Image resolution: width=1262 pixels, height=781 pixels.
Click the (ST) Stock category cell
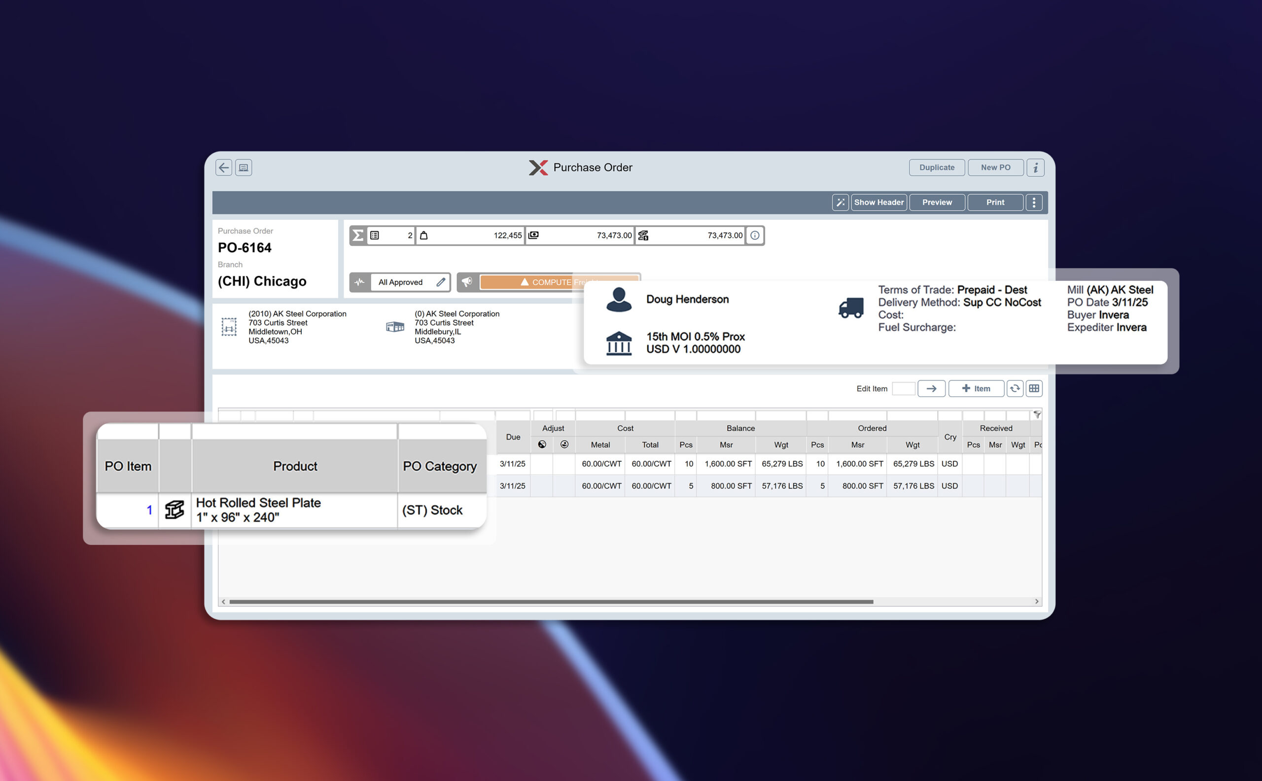click(x=442, y=510)
